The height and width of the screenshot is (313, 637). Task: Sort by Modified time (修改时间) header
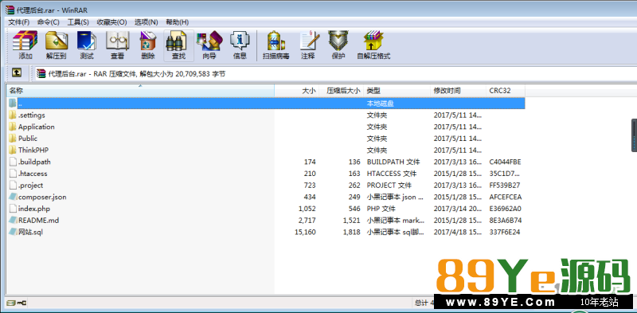point(459,91)
